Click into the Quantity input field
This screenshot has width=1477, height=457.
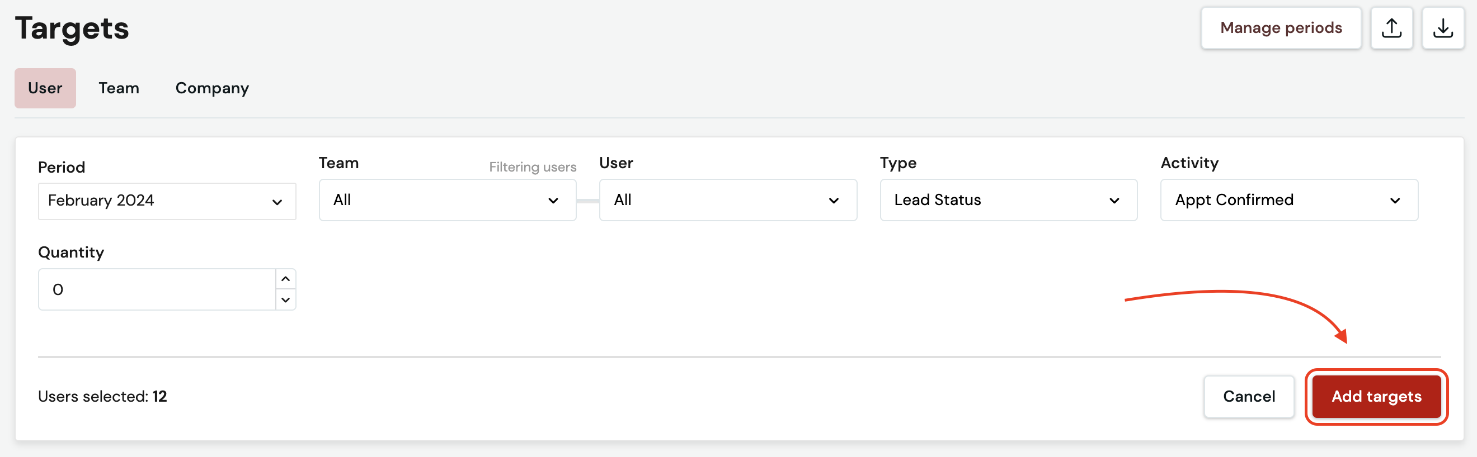pyautogui.click(x=157, y=290)
